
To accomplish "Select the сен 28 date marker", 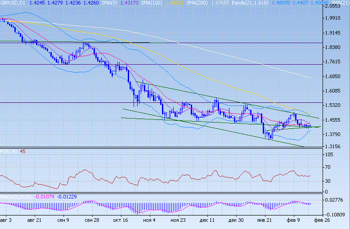I will (x=91, y=221).
